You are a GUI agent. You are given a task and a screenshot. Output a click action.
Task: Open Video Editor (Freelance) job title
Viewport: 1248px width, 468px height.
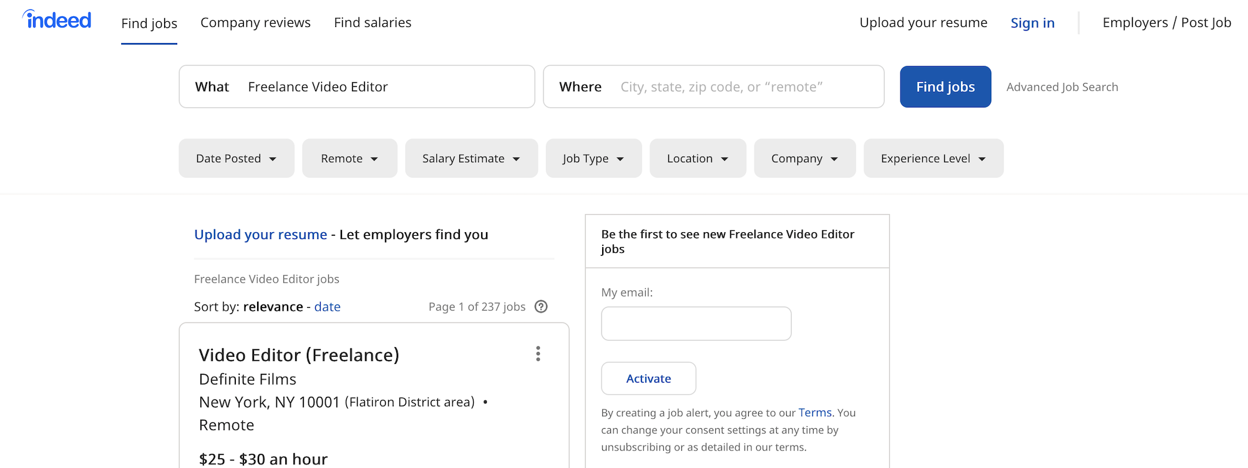point(299,355)
